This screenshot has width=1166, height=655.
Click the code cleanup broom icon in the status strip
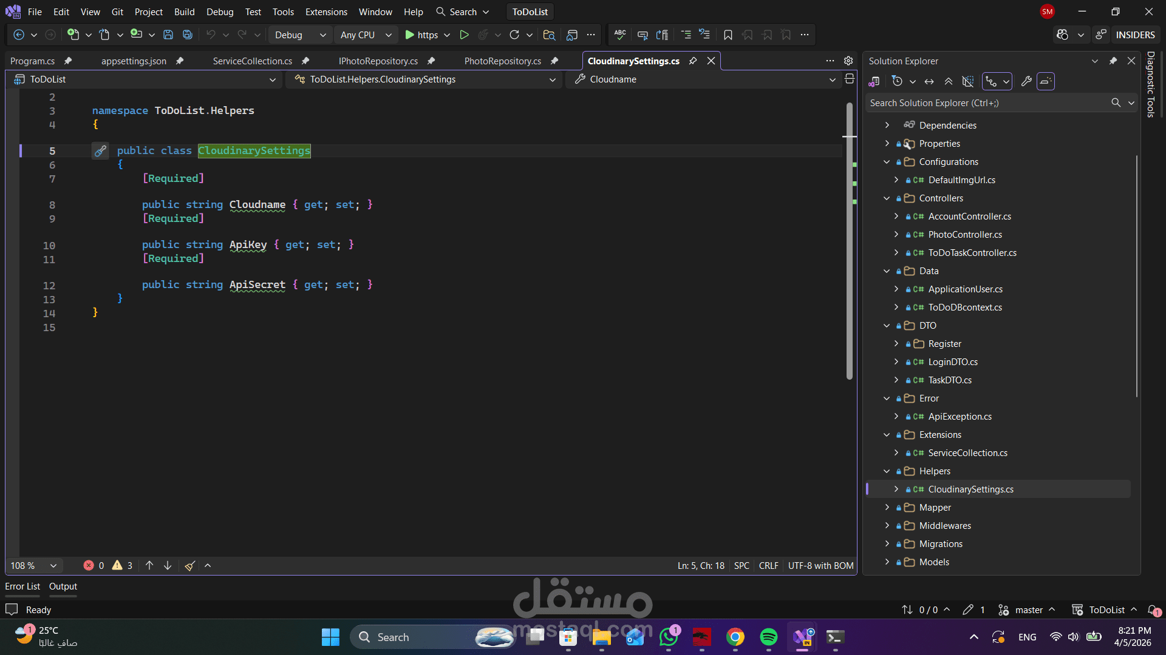click(189, 566)
